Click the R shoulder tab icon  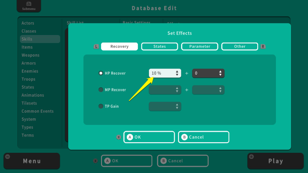click(263, 47)
